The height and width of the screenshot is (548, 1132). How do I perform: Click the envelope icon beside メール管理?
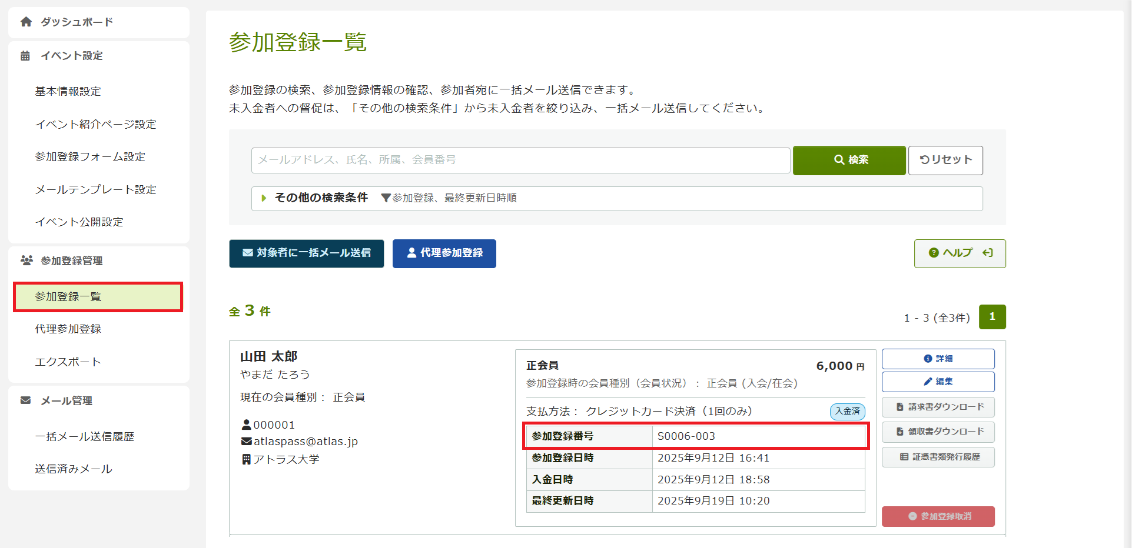(x=25, y=400)
